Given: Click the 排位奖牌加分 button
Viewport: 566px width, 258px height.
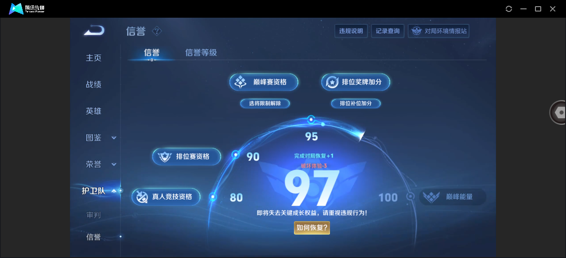Looking at the screenshot, I should [356, 82].
